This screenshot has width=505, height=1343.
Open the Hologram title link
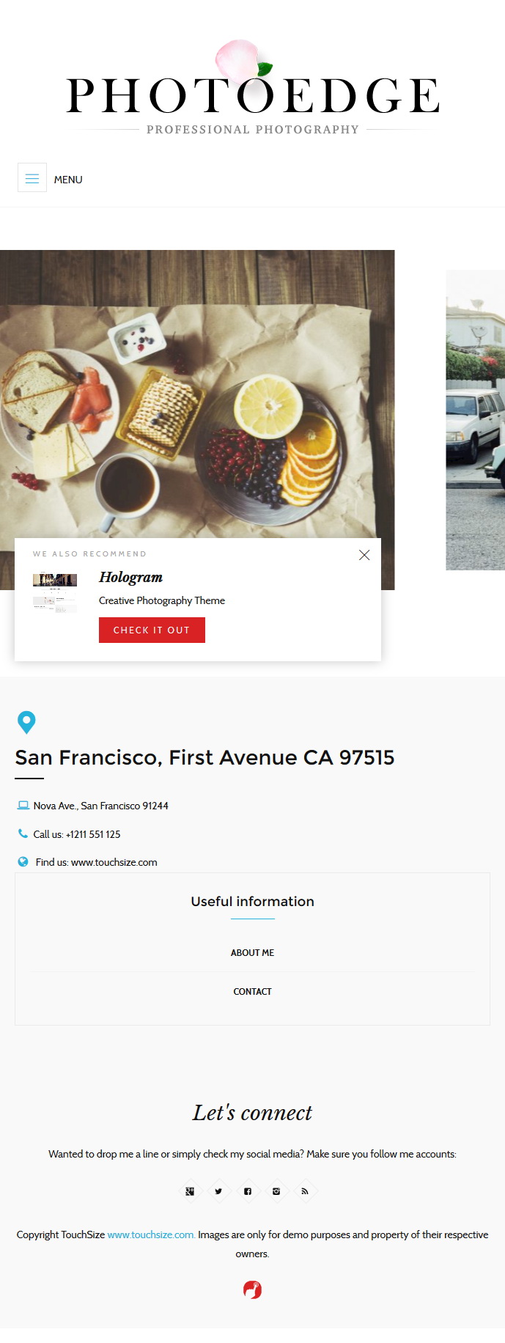point(131,577)
